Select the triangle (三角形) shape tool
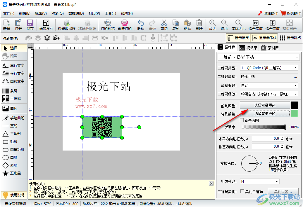The image size is (303, 208). 14,134
